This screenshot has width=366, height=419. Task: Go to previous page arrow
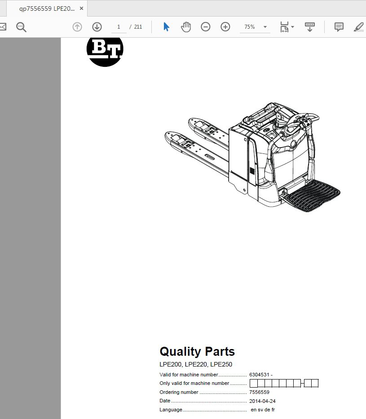click(77, 27)
